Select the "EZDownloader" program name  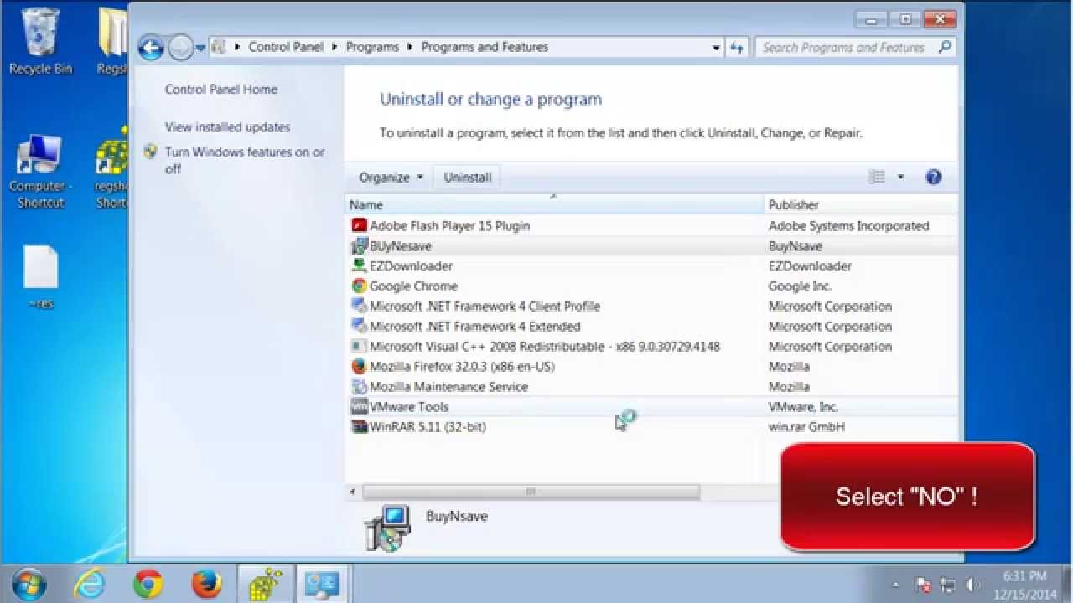click(411, 265)
